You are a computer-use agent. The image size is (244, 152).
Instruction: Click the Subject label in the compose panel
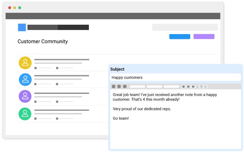pos(117,69)
